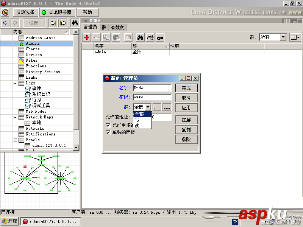Collapse the Panels tree node

coord(15,140)
